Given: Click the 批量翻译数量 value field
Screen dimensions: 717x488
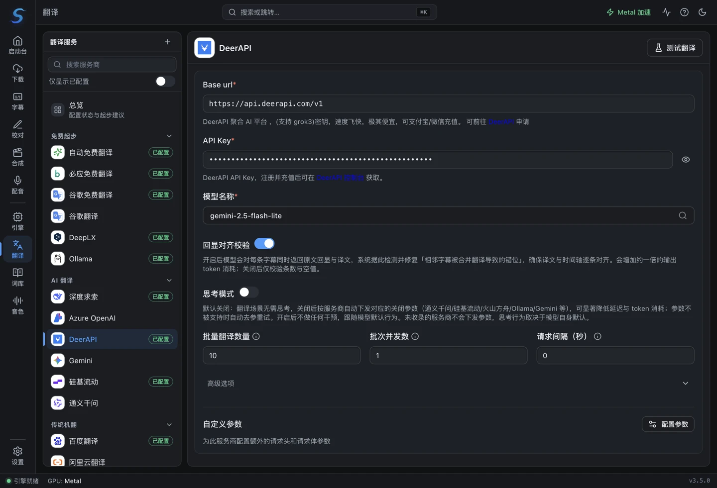Looking at the screenshot, I should [281, 355].
